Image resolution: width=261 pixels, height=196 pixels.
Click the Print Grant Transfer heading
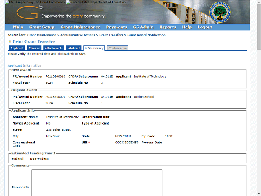pos(34,42)
